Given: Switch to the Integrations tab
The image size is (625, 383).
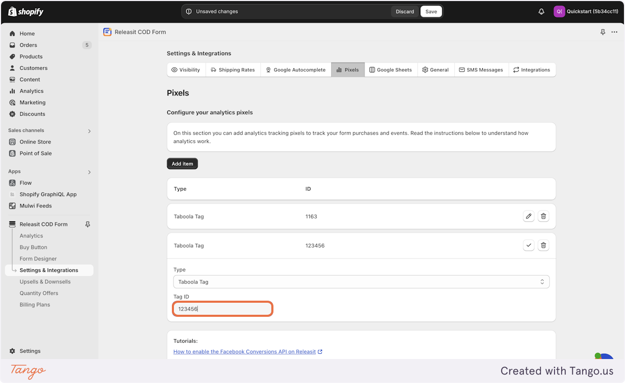Looking at the screenshot, I should click(x=532, y=70).
